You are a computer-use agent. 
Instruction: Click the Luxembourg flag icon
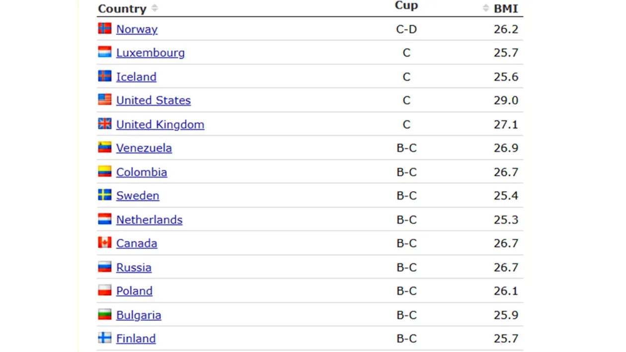click(x=104, y=52)
